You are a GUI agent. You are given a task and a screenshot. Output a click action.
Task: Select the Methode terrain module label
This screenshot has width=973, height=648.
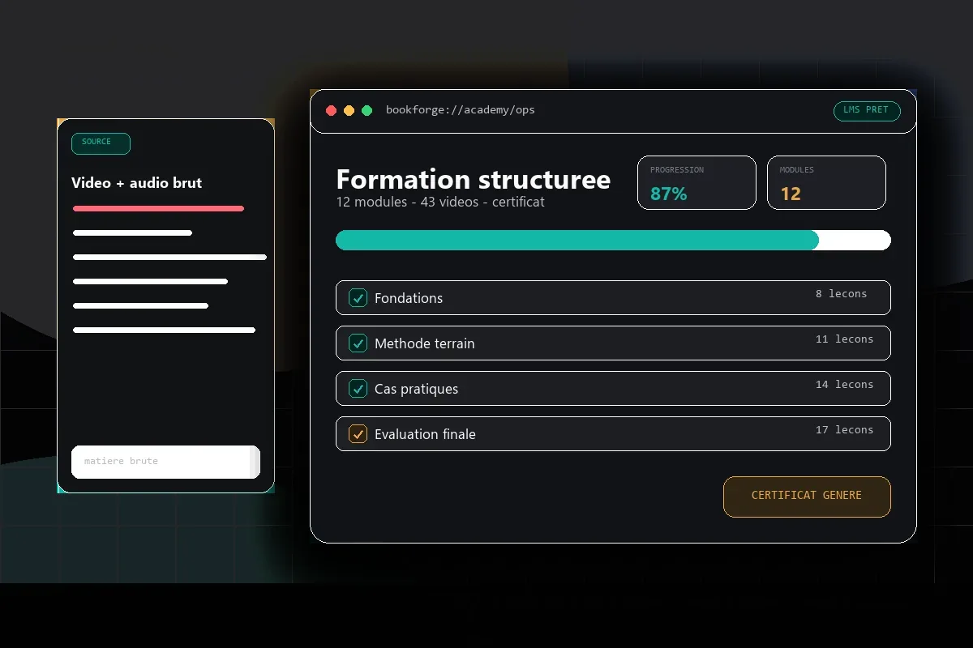click(425, 343)
